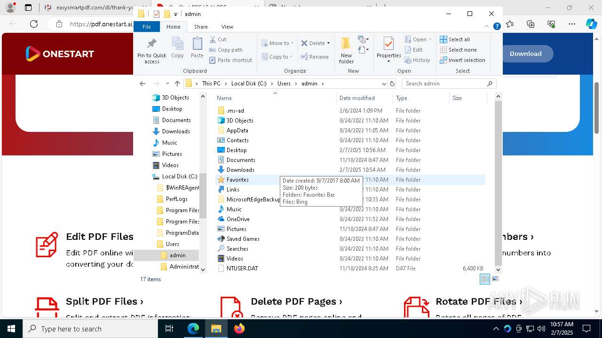Open the Copy to dropdown
602x338 pixels.
(277, 57)
